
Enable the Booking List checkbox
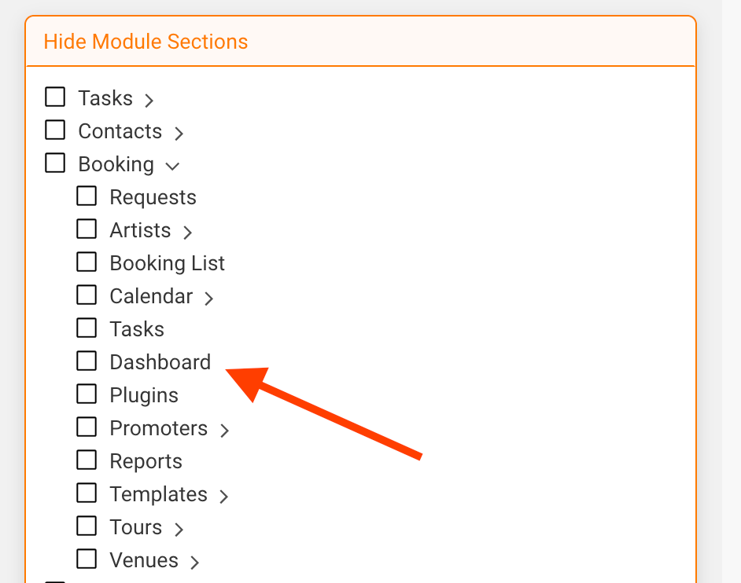[87, 262]
